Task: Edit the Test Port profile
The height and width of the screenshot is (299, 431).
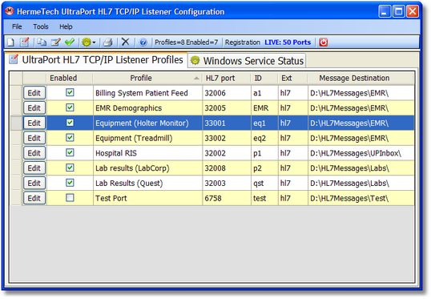Action: point(34,198)
